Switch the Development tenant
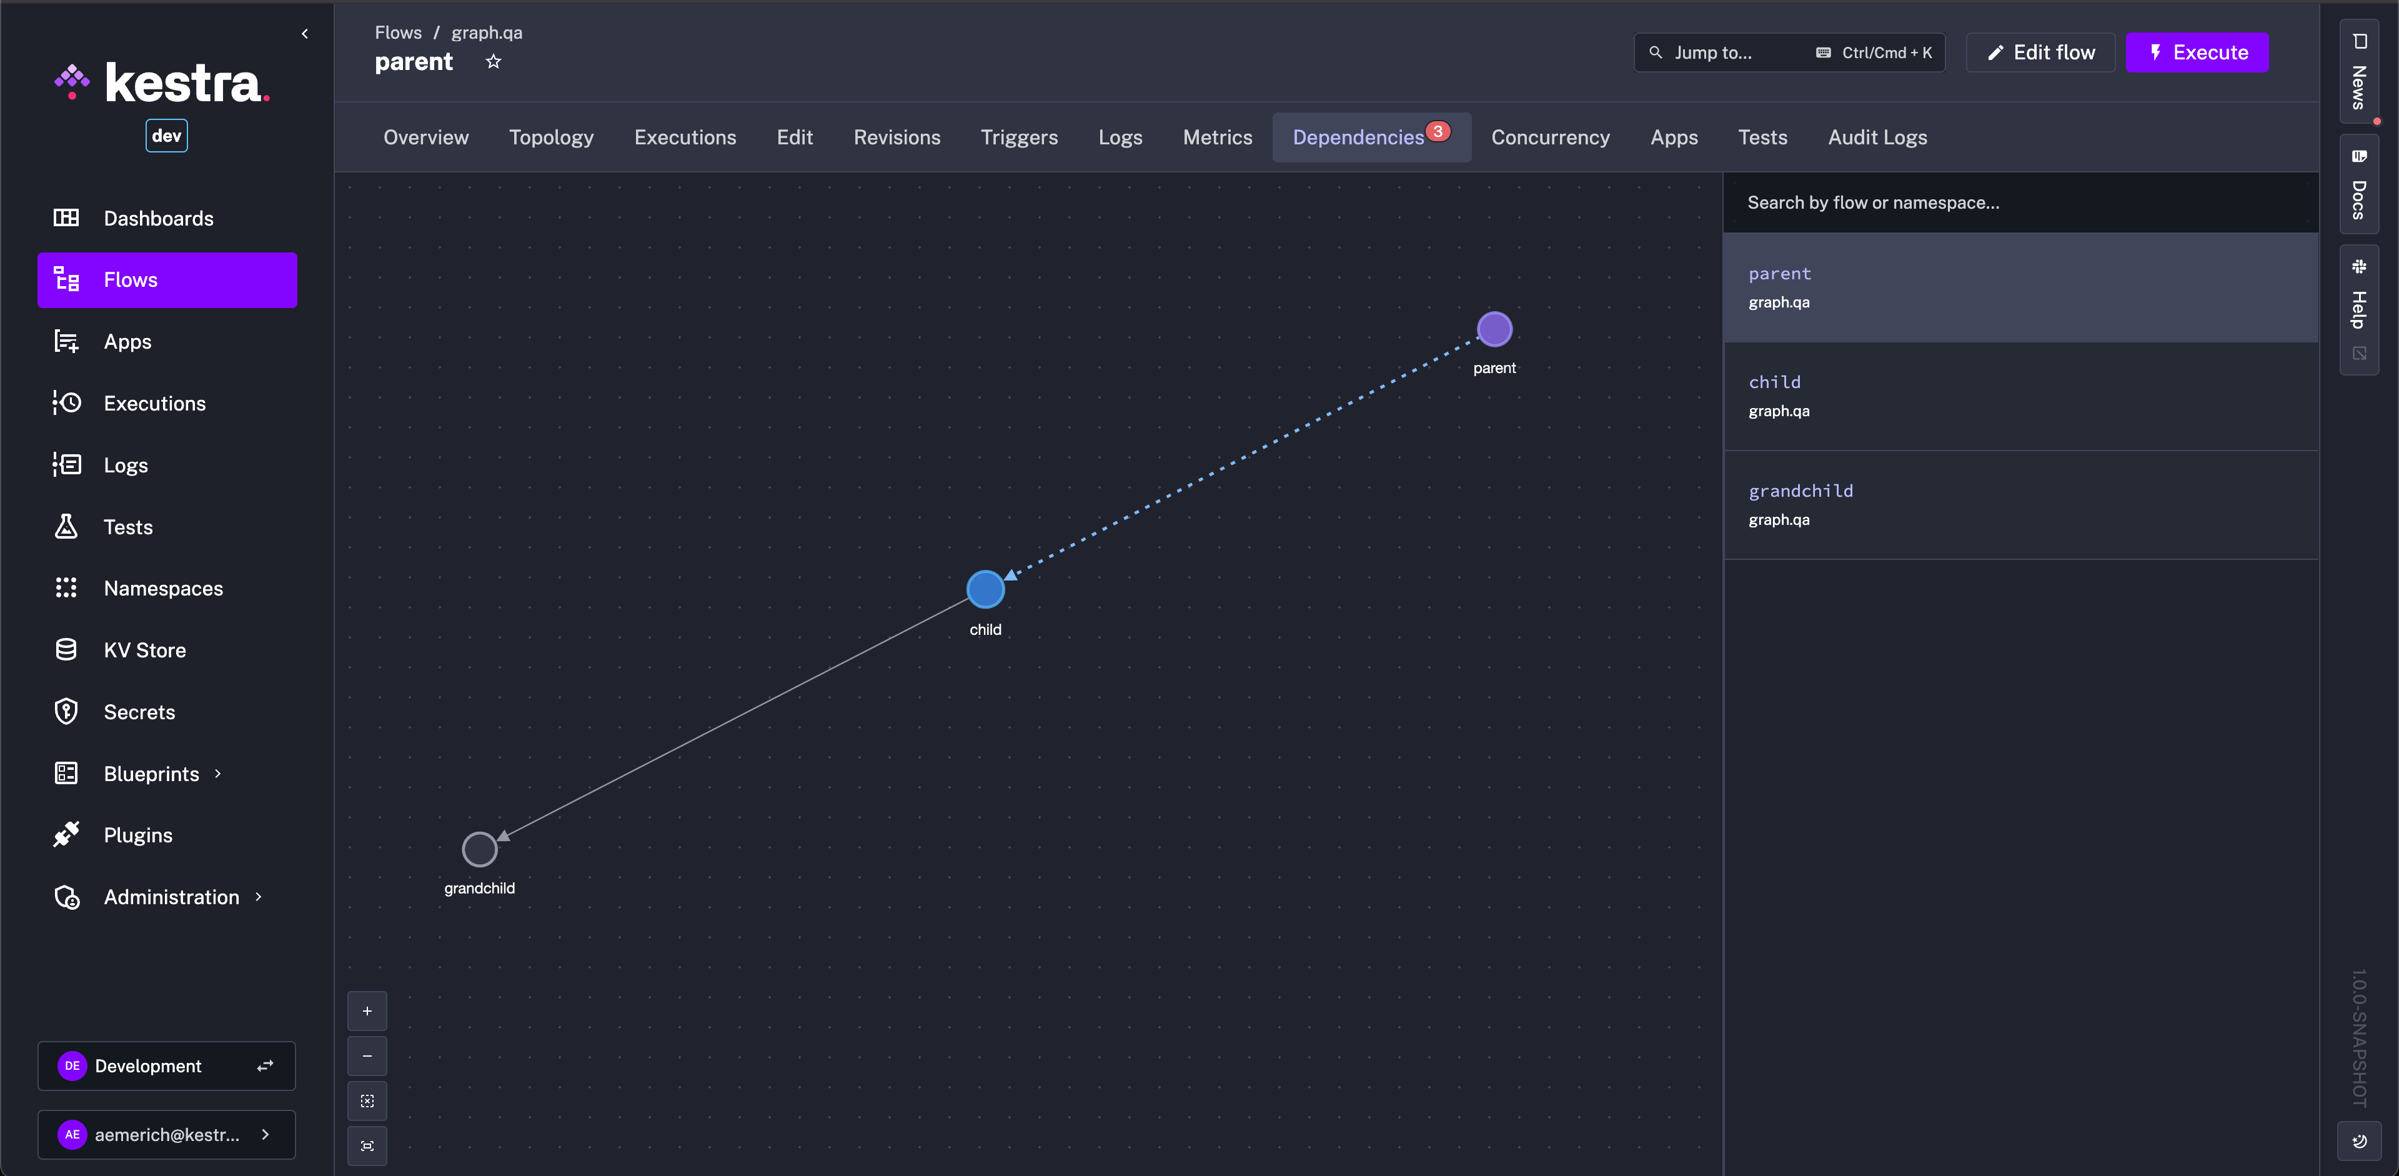Viewport: 2399px width, 1176px height. 264,1065
